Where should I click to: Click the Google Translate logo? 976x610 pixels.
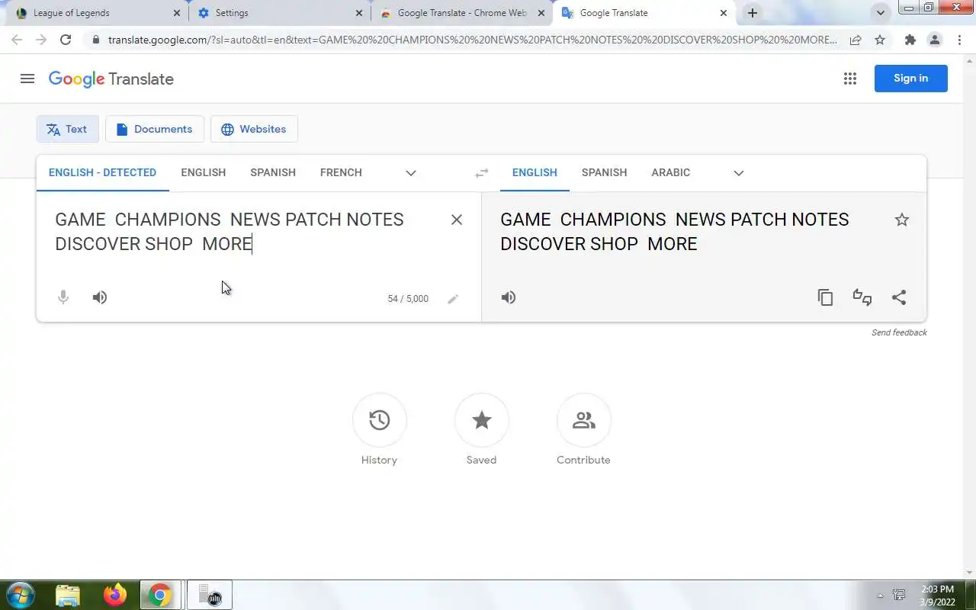(x=111, y=79)
